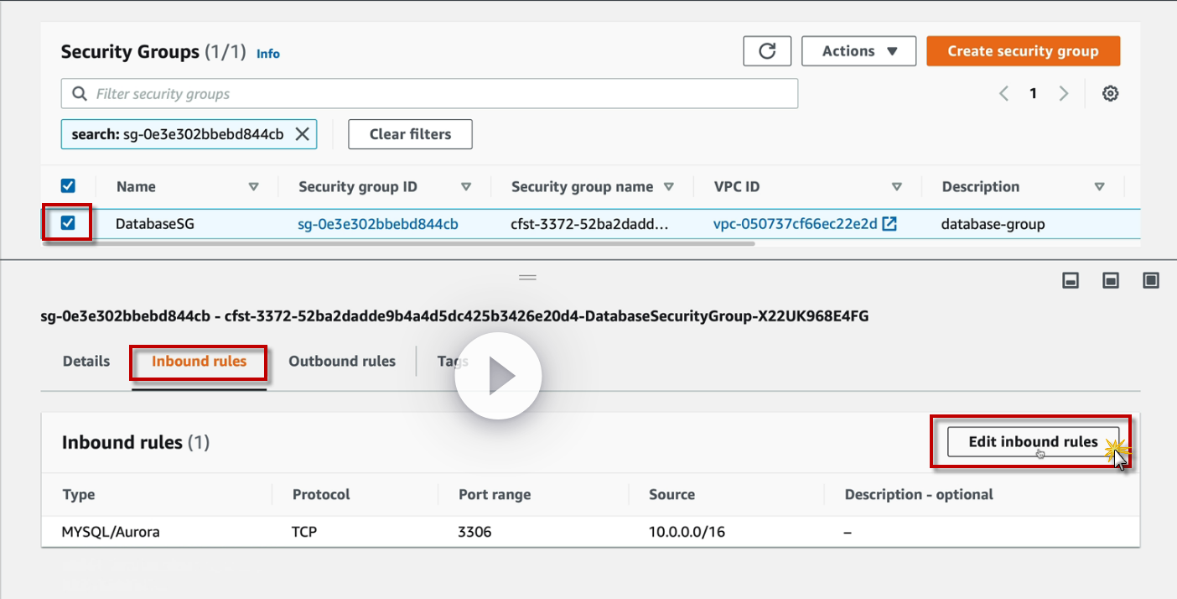Collapse the details panel to bottom
This screenshot has width=1177, height=599.
pyautogui.click(x=1071, y=280)
